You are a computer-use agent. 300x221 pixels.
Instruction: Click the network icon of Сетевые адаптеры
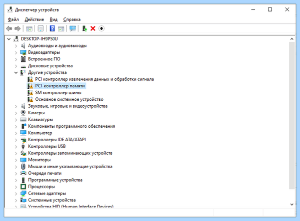[x=23, y=194]
